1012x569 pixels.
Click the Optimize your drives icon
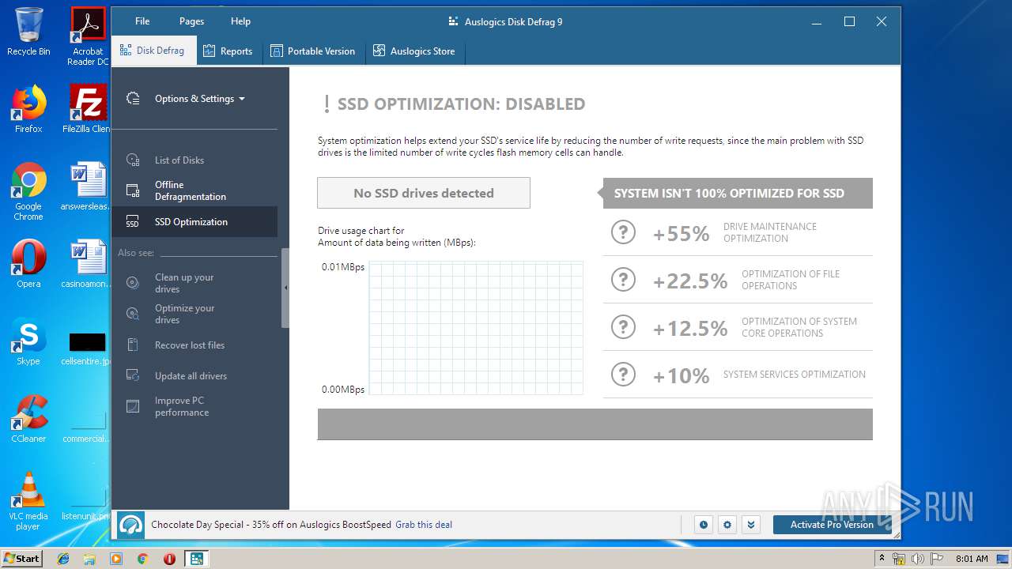[x=133, y=314]
